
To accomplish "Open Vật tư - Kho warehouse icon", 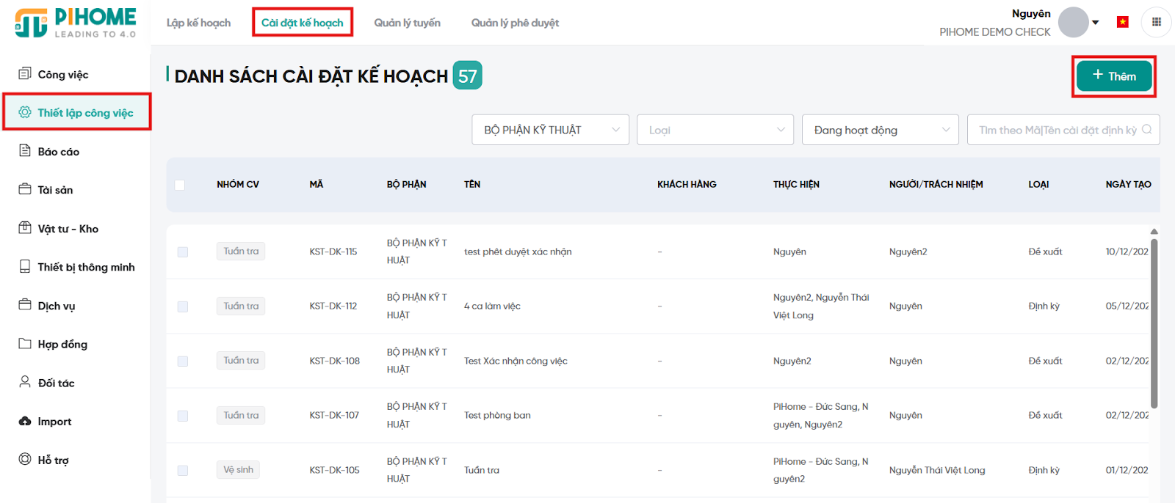I will pyautogui.click(x=25, y=227).
